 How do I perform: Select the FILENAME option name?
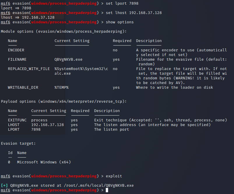pyautogui.click(x=17, y=60)
